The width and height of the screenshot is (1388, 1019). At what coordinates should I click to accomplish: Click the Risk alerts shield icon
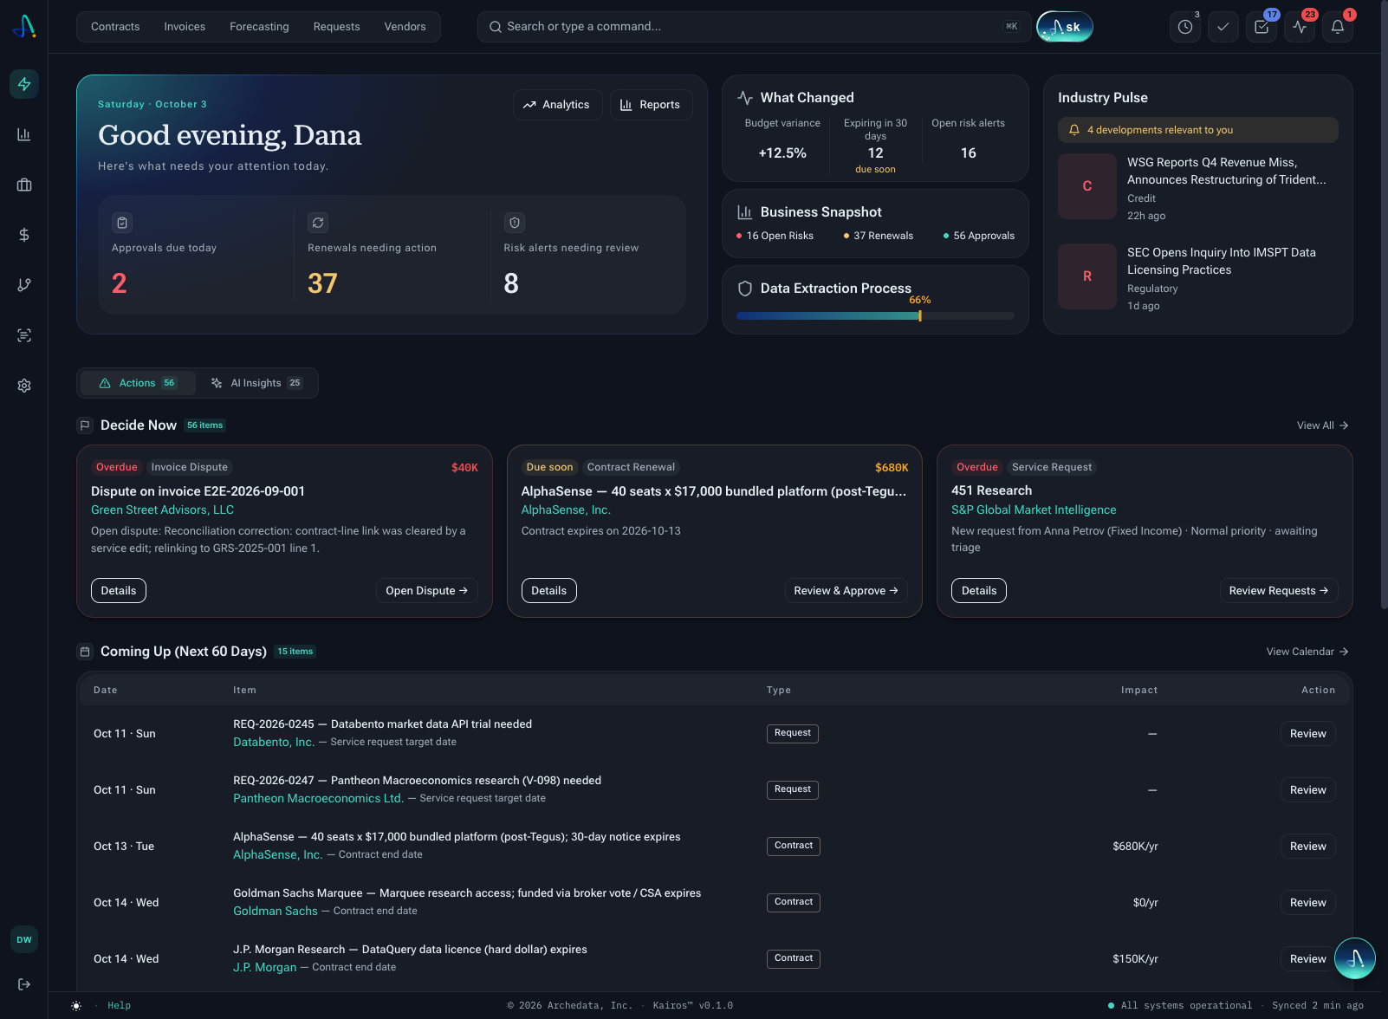(515, 223)
